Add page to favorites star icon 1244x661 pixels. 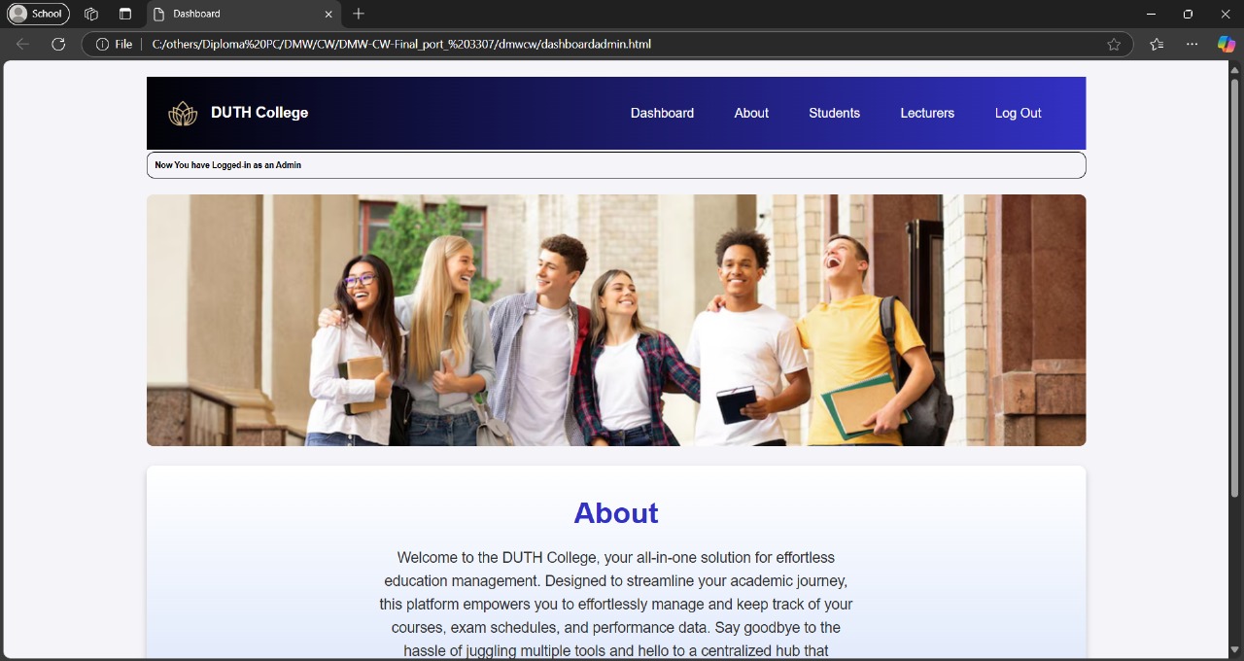click(x=1114, y=44)
